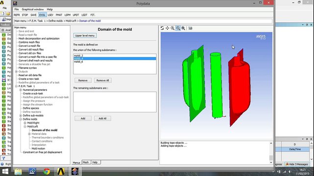The image size is (314, 176).
Task: Select Domain of the mold tree item
Action: (45, 130)
